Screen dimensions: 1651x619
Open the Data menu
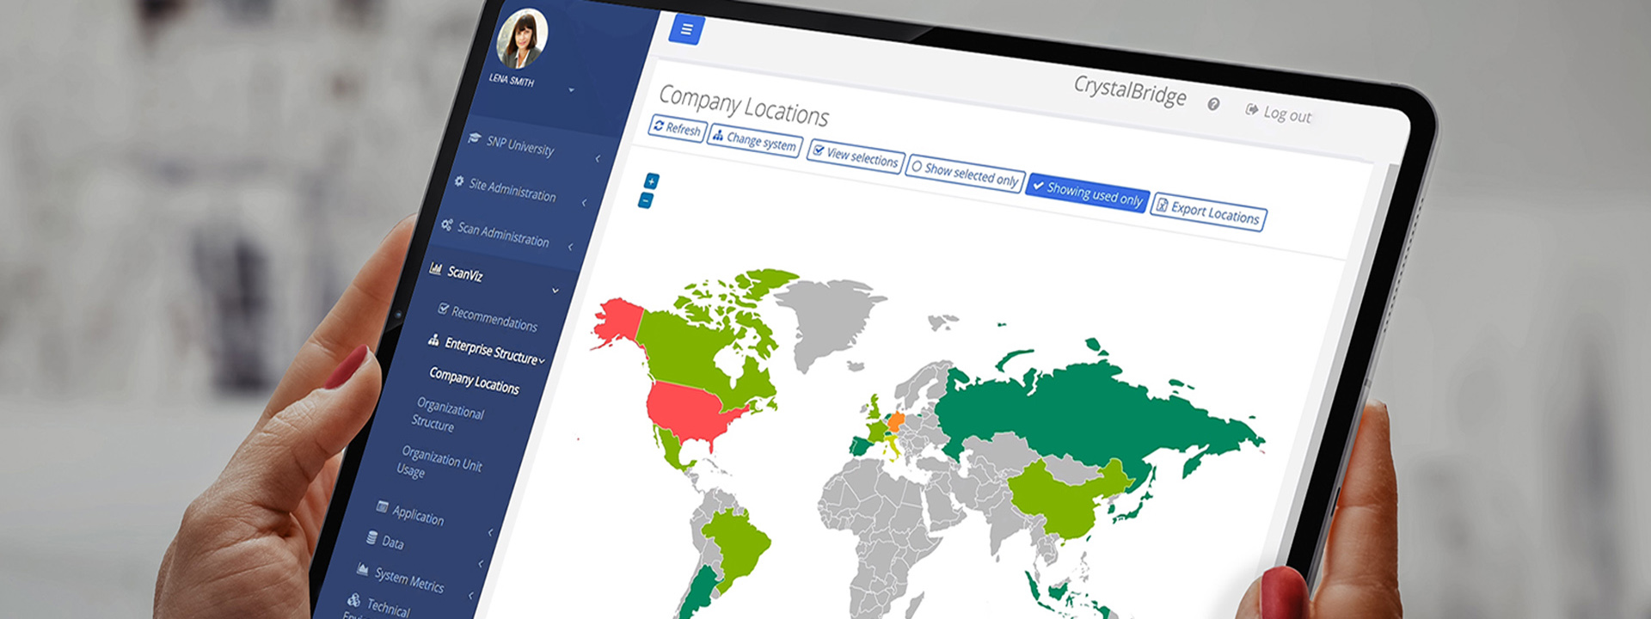pyautogui.click(x=392, y=542)
